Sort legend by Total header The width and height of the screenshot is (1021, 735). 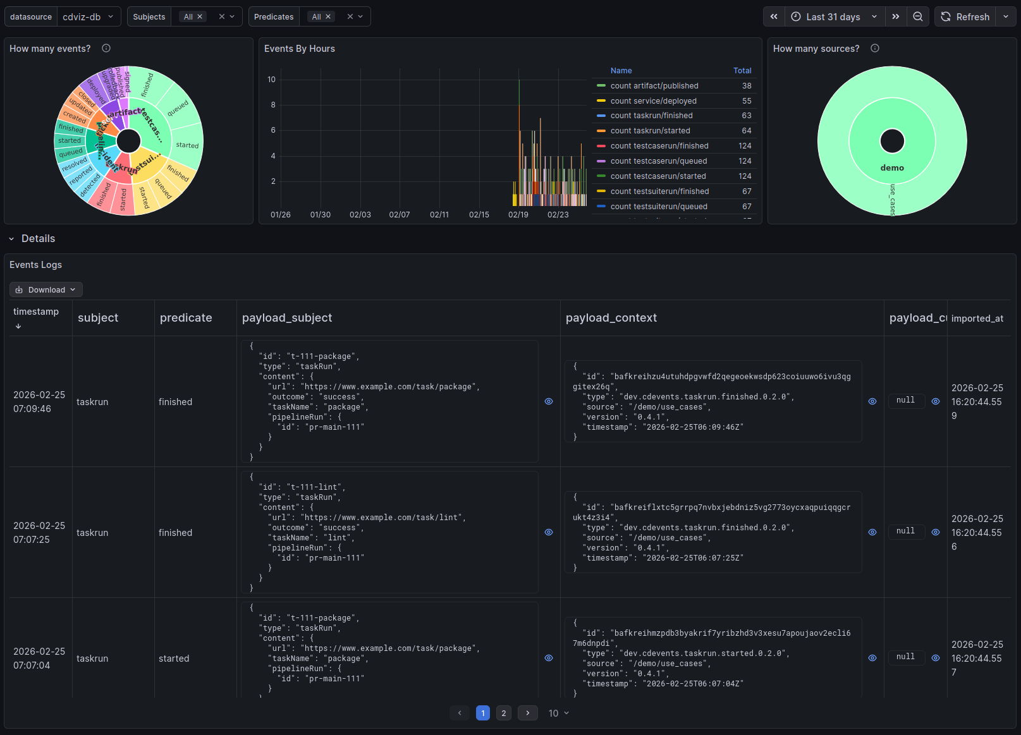742,71
